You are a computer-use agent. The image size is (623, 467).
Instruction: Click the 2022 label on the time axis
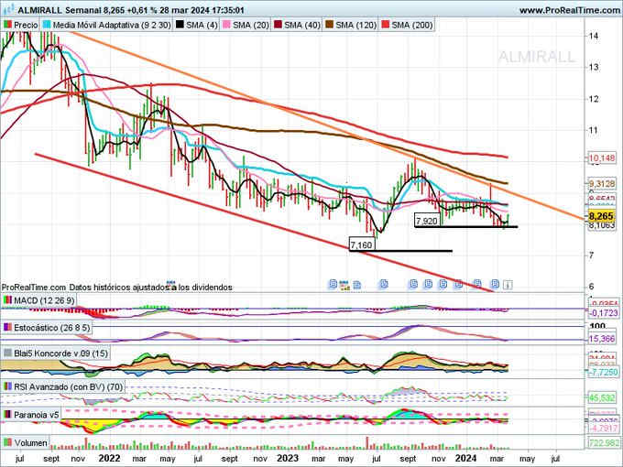pyautogui.click(x=109, y=458)
